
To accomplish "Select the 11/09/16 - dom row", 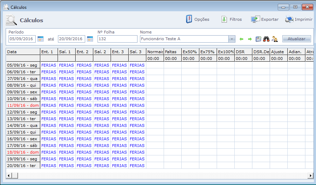I will [23, 105].
